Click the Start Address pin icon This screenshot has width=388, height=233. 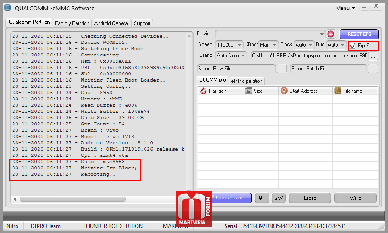tap(284, 91)
